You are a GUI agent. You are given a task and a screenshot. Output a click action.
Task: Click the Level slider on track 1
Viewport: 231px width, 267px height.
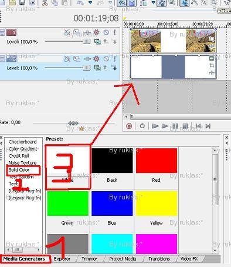67,41
